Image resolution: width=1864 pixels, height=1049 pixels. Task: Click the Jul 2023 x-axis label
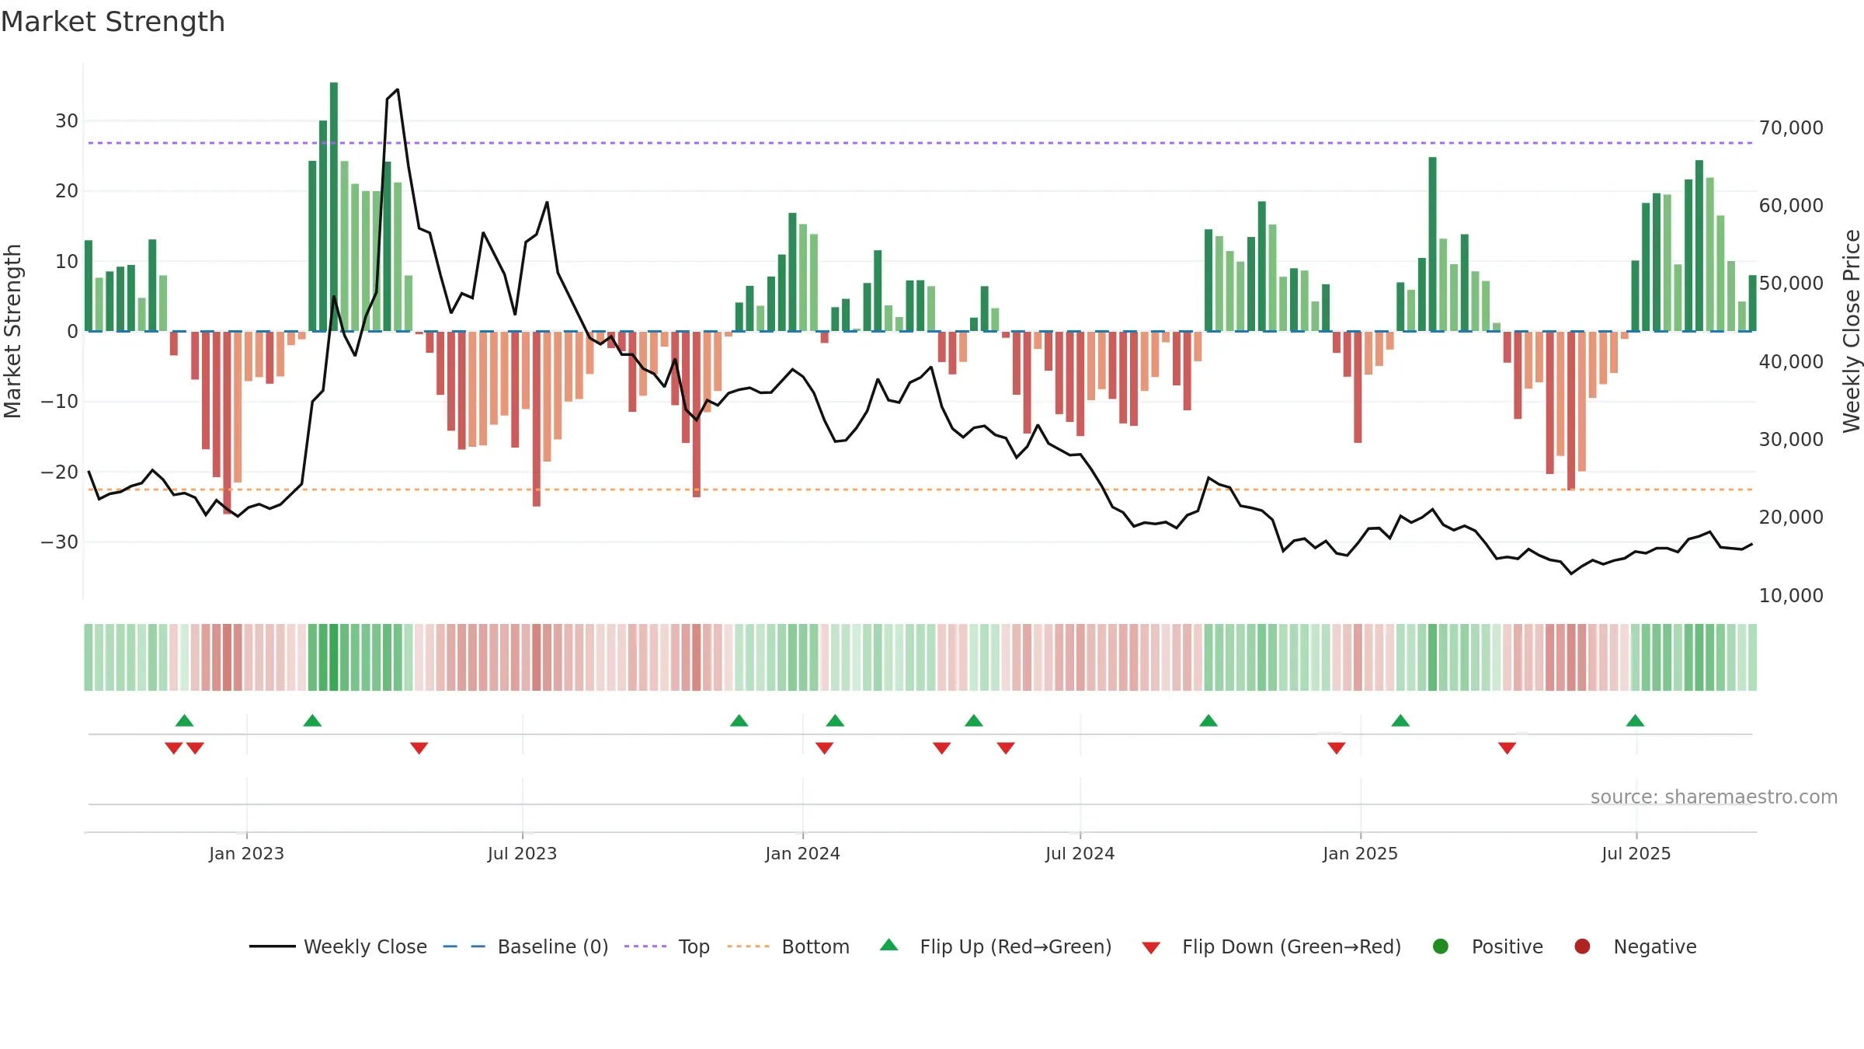point(522,854)
